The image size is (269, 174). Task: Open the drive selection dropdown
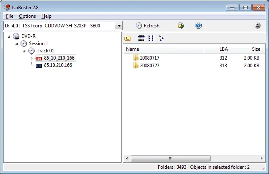coord(118,26)
